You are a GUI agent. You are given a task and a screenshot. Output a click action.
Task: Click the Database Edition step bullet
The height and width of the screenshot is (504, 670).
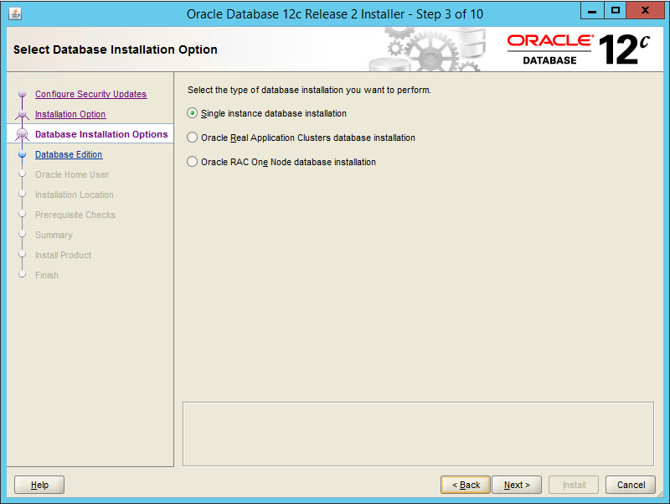pyautogui.click(x=23, y=154)
